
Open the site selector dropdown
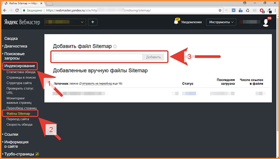coord(65,22)
